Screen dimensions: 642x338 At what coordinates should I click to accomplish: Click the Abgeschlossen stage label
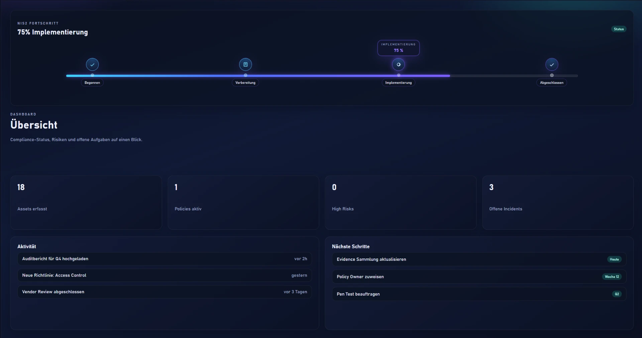pyautogui.click(x=552, y=82)
